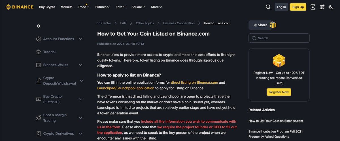Toggle dark mode moon icon
This screenshot has width=340, height=141.
coord(331,7)
